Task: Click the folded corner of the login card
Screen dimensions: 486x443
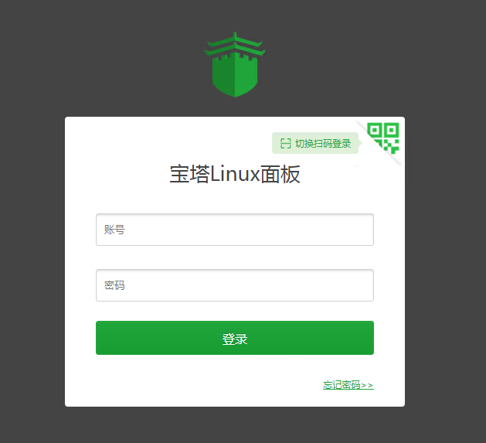Action: tap(381, 141)
